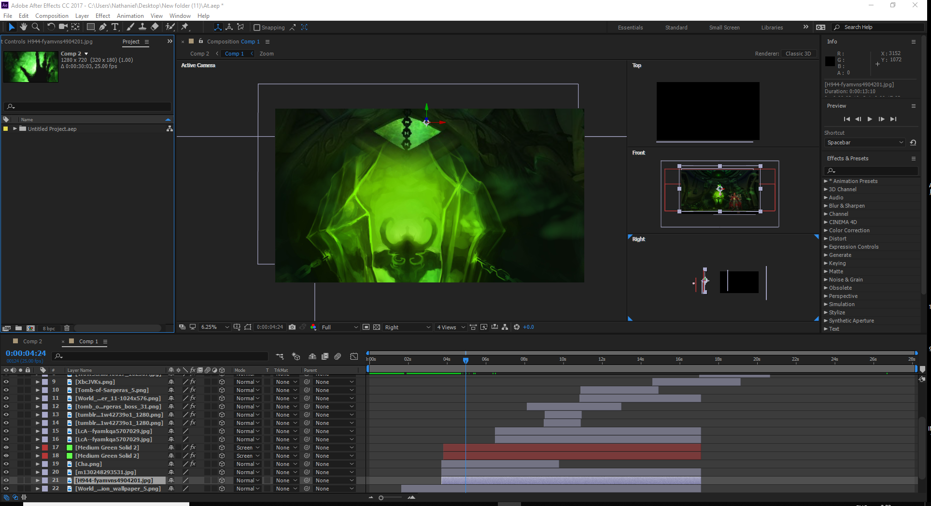Viewport: 931px width, 506px height.
Task: Switch to the Standard workspace
Action: click(676, 28)
